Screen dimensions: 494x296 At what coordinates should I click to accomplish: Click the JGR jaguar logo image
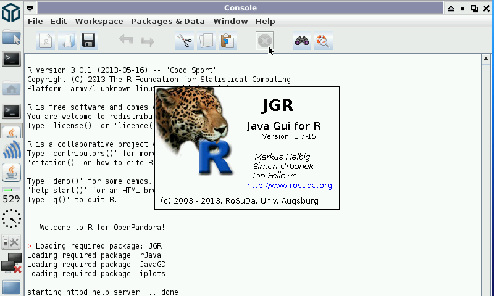(195, 131)
